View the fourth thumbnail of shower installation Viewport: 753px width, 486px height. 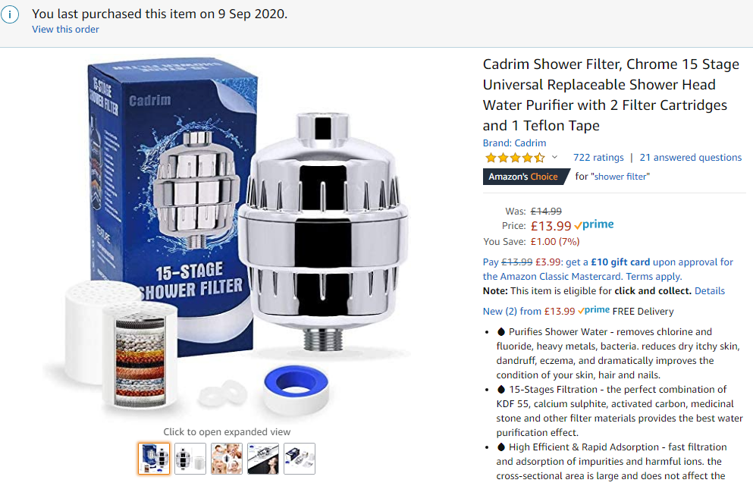263,459
